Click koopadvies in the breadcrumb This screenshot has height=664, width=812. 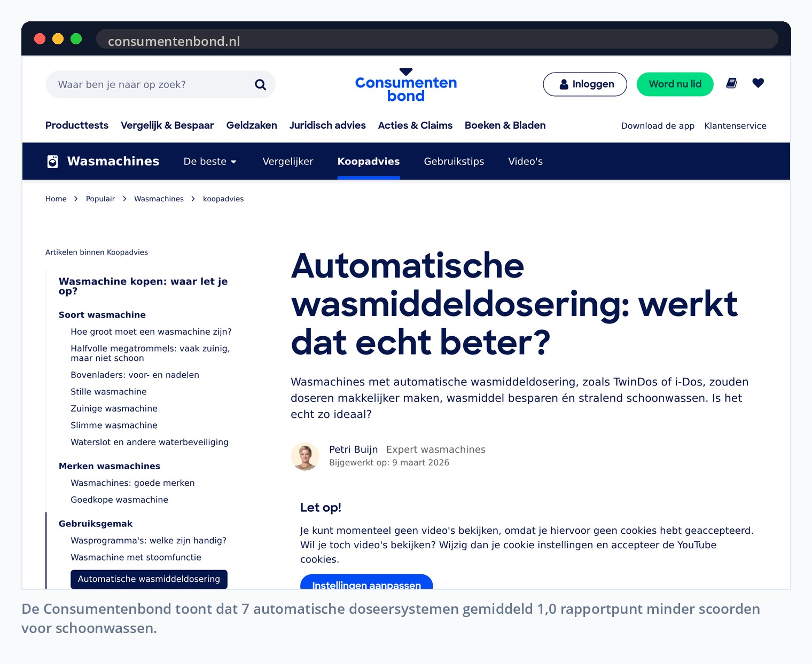[x=223, y=199]
